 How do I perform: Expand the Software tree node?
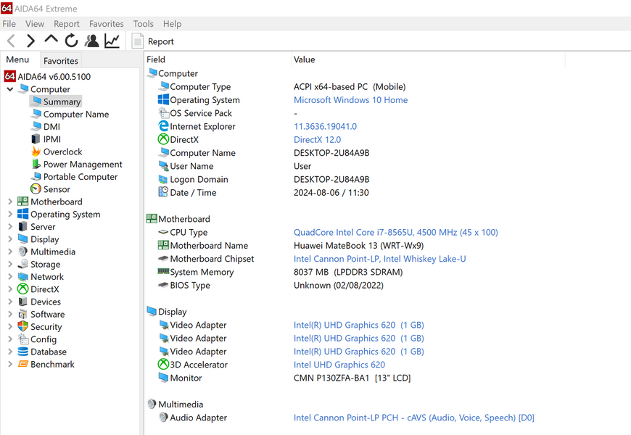coord(10,314)
